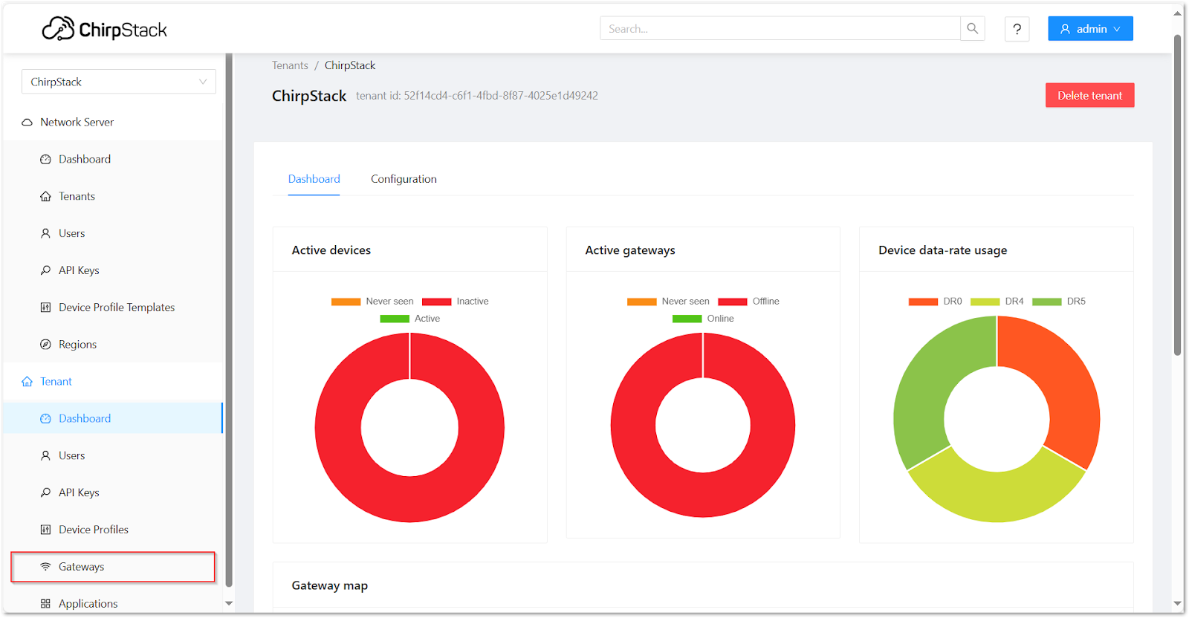Open Tenants list in sidebar
This screenshot has height=618, width=1189.
point(77,196)
